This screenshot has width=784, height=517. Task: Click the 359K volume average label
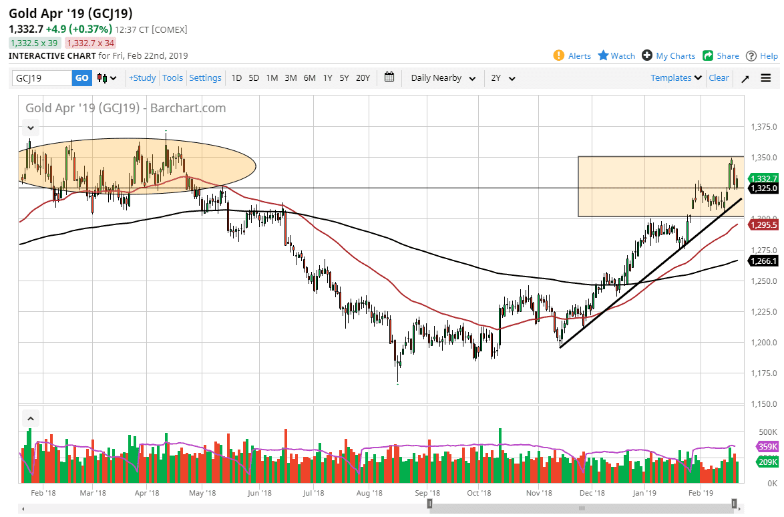(x=767, y=446)
